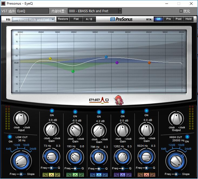The image size is (198, 179).
Task: Click the purple band node on EQ graph
Action: coord(117,62)
